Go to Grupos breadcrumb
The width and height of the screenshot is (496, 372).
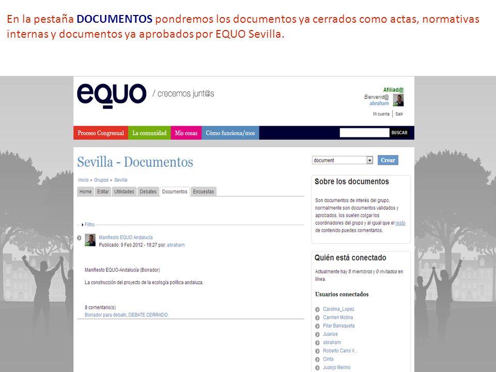pyautogui.click(x=101, y=180)
